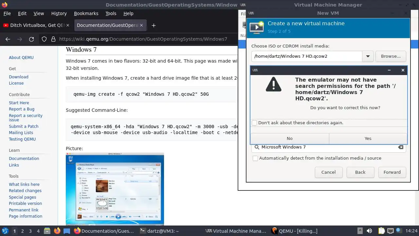This screenshot has width=419, height=236.
Task: Cancel the New VM wizard
Action: point(328,172)
